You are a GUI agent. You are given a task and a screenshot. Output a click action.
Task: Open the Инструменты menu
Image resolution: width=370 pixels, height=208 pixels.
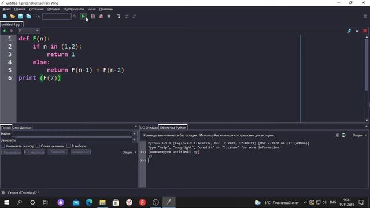[x=73, y=9]
